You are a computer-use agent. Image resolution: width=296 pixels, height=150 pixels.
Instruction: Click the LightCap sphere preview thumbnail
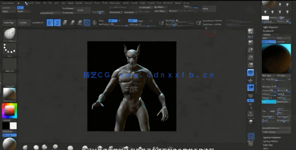tap(276, 59)
